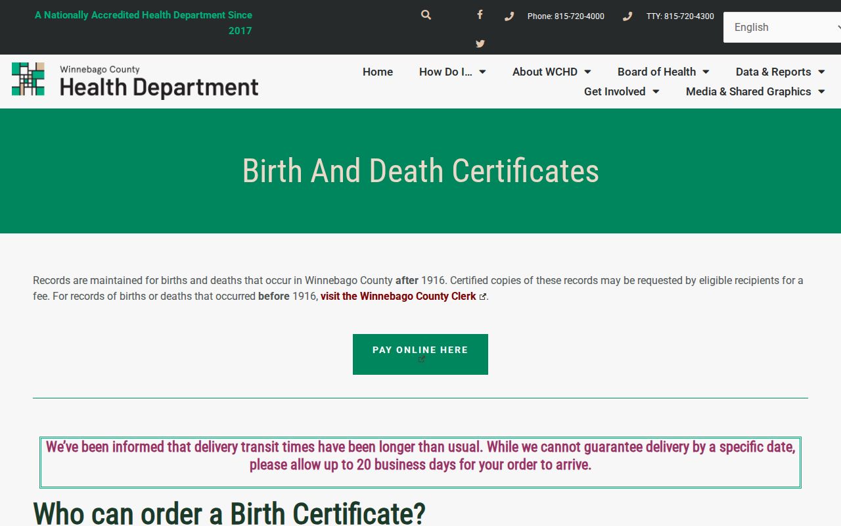Expand the Data & Reports submenu arrow
Screen dimensions: 841x526
tap(821, 72)
